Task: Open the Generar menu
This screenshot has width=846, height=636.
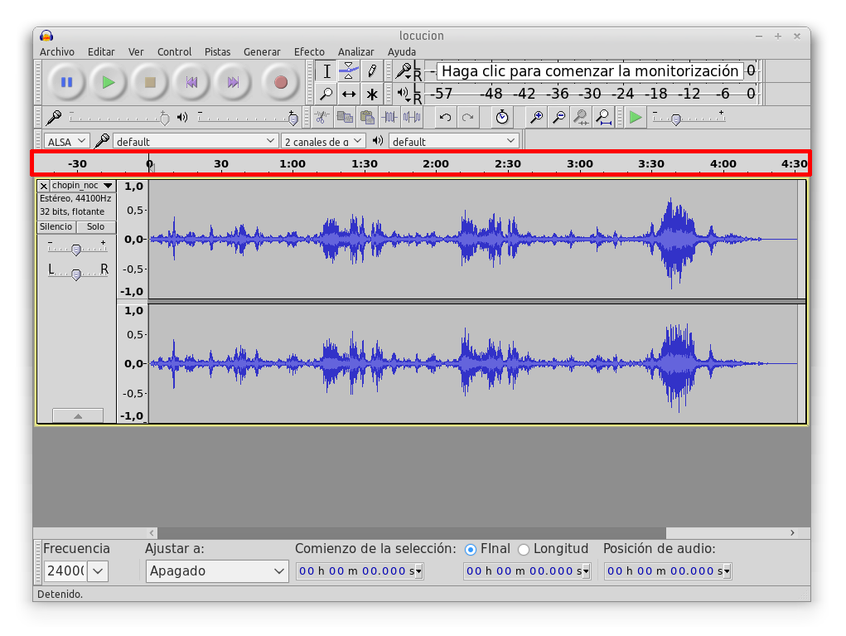Action: [262, 52]
